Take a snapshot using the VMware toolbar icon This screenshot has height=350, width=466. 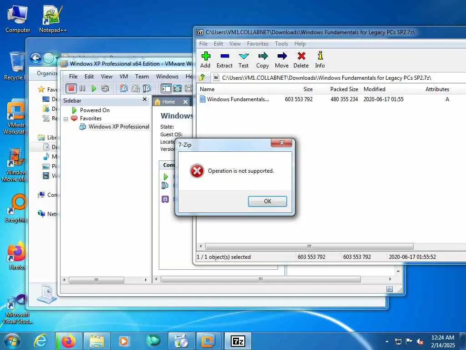tap(124, 88)
